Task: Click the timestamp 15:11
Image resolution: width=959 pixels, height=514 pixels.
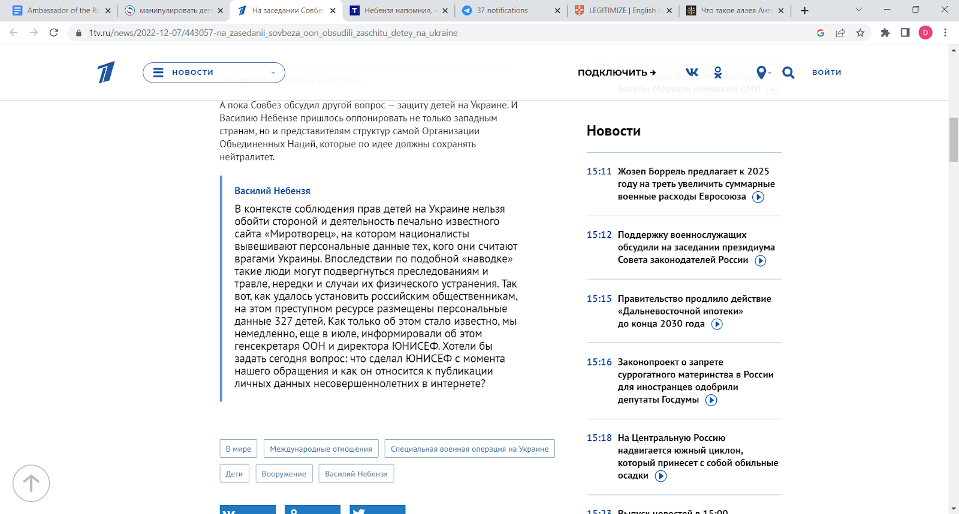Action: [x=599, y=171]
